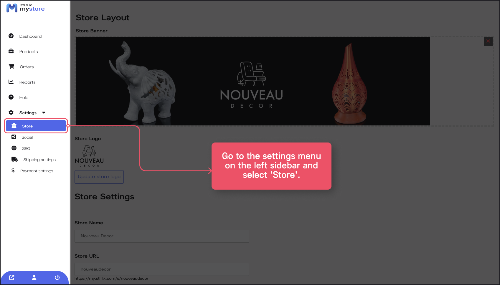This screenshot has width=500, height=285.
Task: Click the Orders shopping cart icon
Action: (11, 67)
